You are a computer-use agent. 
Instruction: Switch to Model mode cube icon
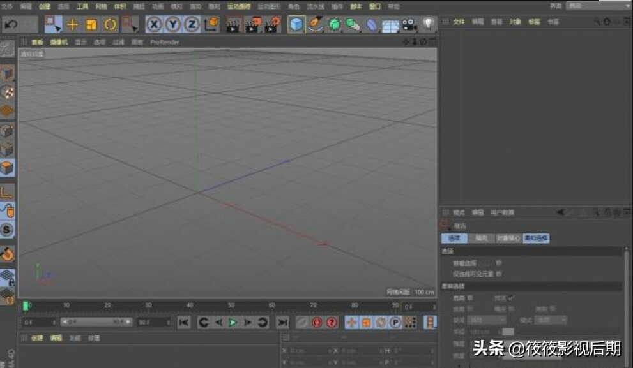(x=7, y=73)
